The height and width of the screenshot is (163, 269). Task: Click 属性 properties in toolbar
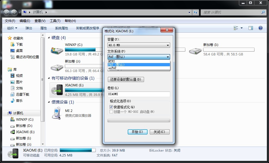(x=43, y=28)
